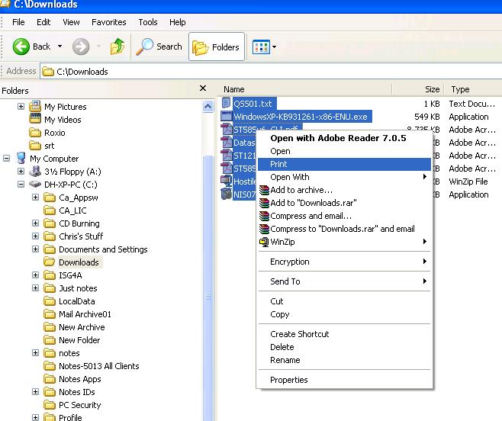Choose Open with Adobe Reader 7.0.5
Viewport: 502px width, 421px height.
pyautogui.click(x=345, y=138)
